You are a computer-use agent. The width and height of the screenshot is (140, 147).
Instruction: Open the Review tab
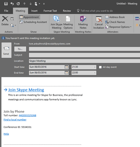67,11
